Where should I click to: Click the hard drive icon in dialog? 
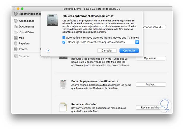point(52,20)
